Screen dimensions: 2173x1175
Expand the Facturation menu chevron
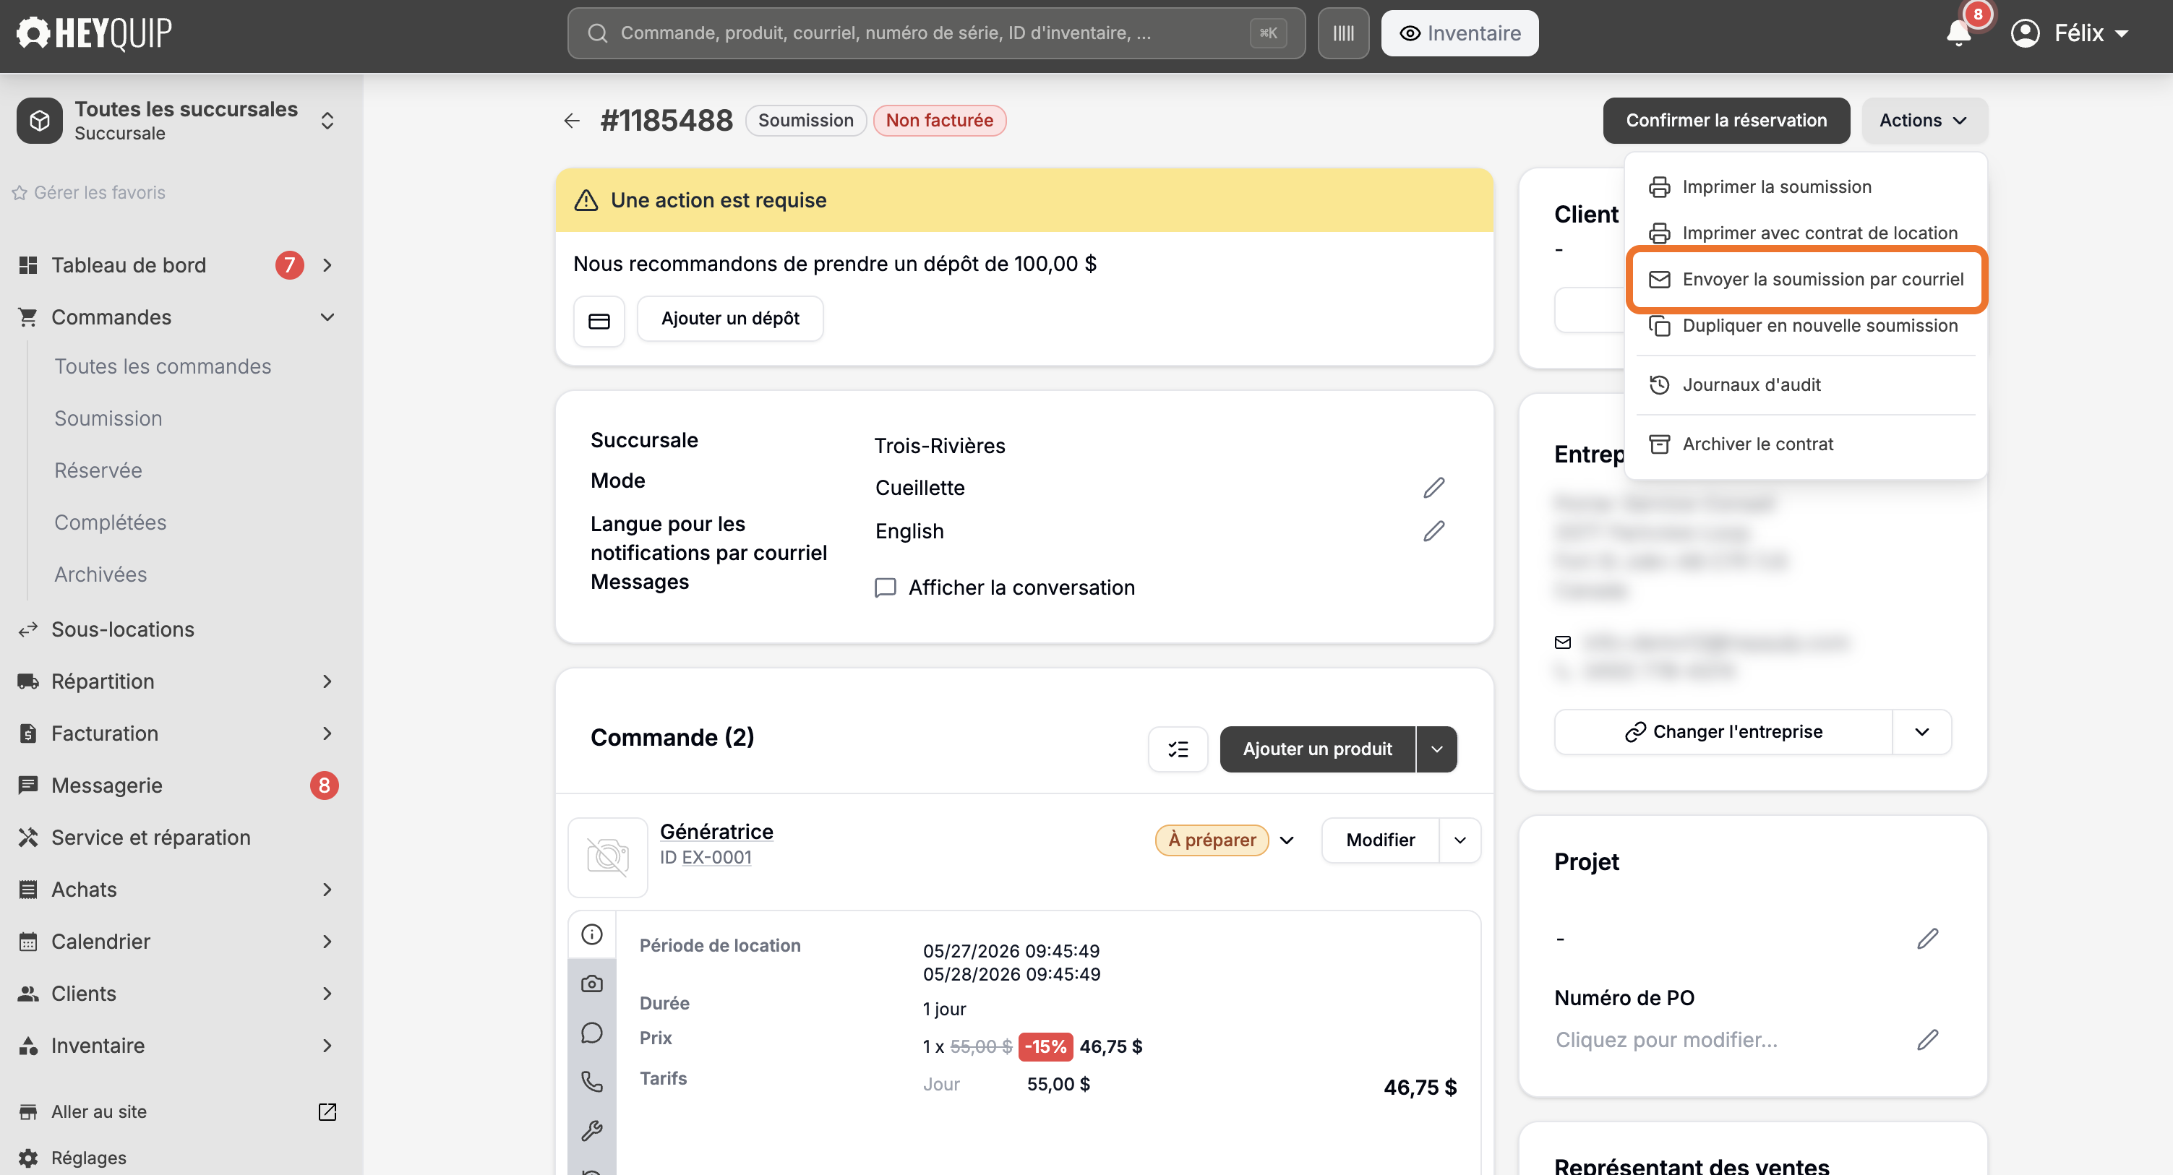pos(327,733)
